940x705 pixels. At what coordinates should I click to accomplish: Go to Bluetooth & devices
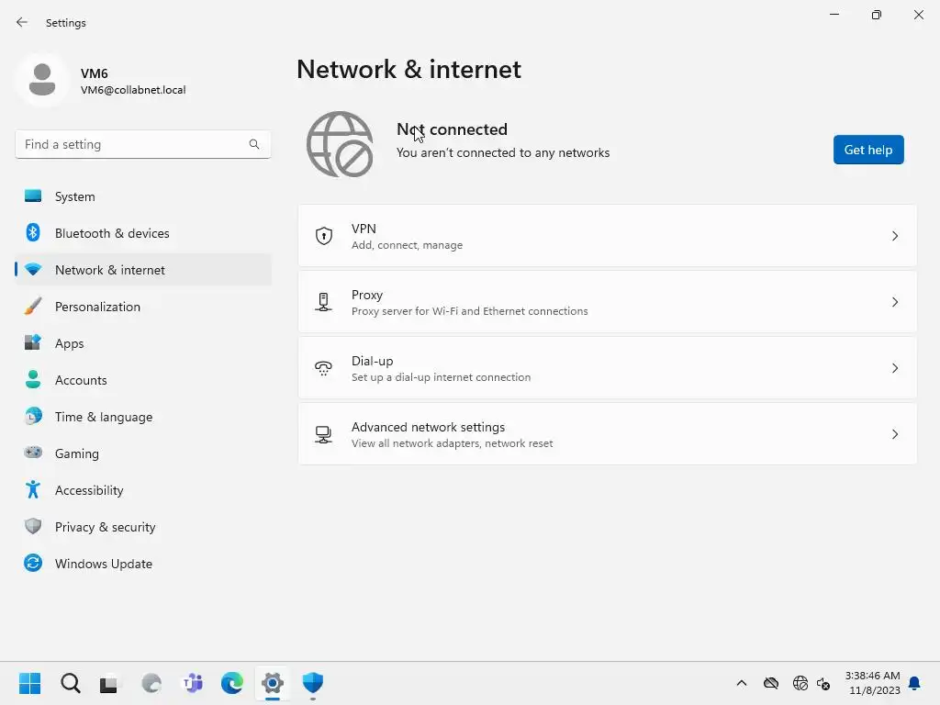click(x=142, y=233)
